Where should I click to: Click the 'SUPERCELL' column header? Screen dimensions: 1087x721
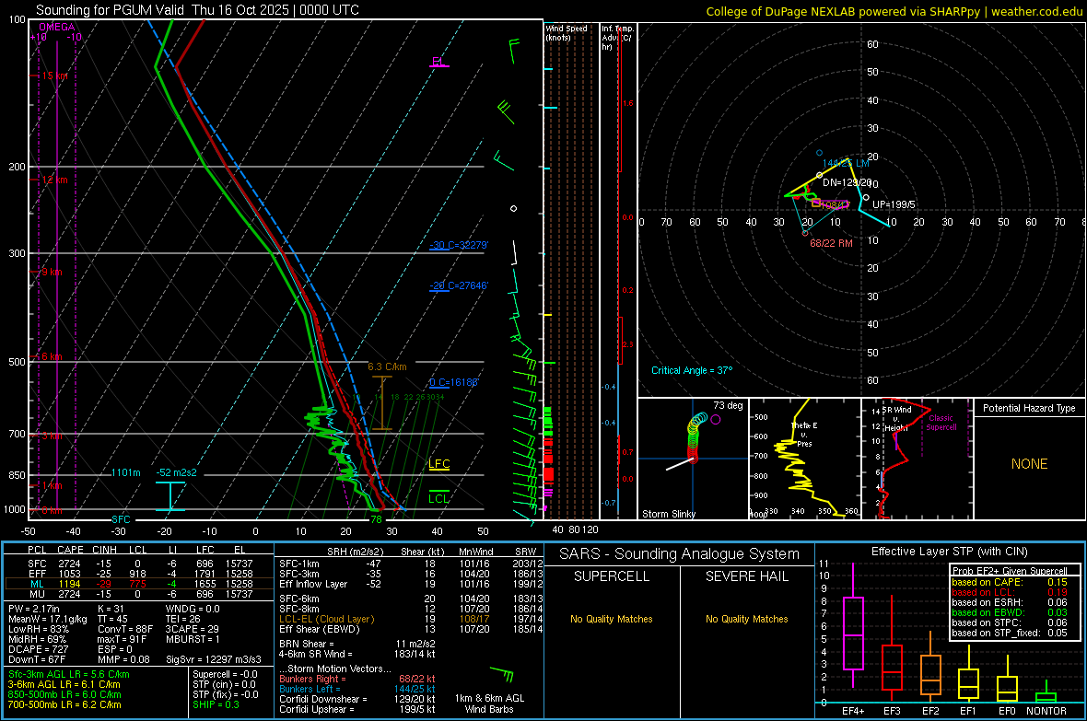click(x=612, y=576)
